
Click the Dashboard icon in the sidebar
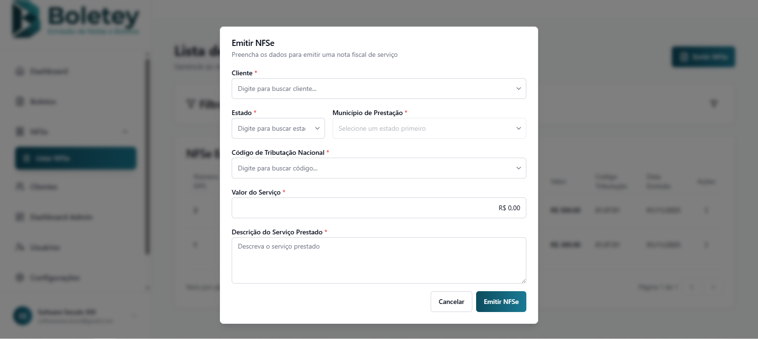coord(20,71)
